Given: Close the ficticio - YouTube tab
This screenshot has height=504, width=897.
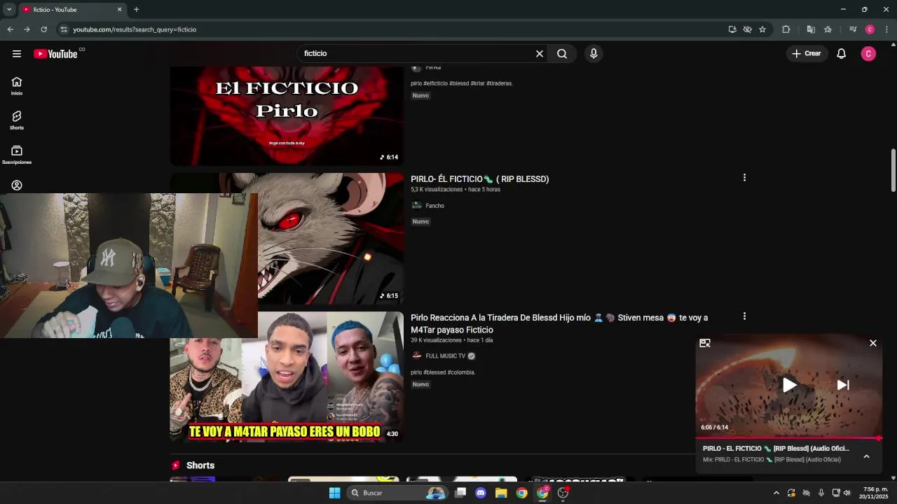Looking at the screenshot, I should 119,10.
